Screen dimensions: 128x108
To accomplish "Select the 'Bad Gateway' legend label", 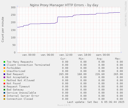I will click(15, 90).
